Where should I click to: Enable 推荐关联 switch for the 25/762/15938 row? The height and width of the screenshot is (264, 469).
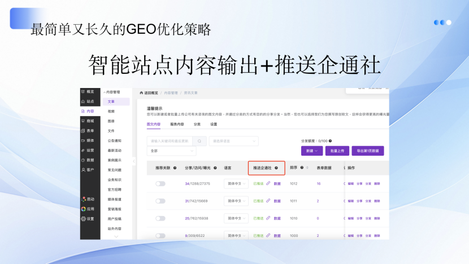(x=160, y=218)
